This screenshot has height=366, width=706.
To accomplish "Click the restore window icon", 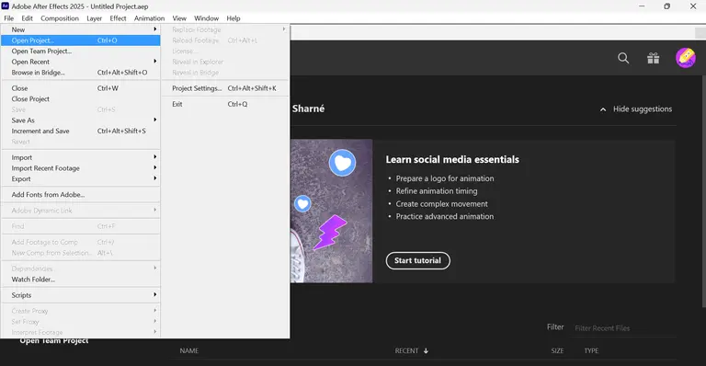I will 666,6.
